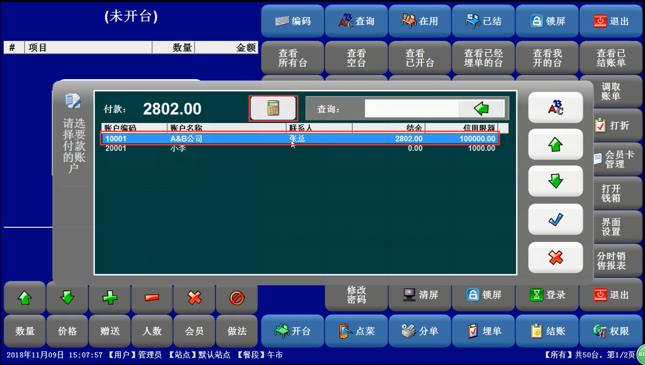
Task: Click the 分单 split bill button
Action: coord(420,331)
